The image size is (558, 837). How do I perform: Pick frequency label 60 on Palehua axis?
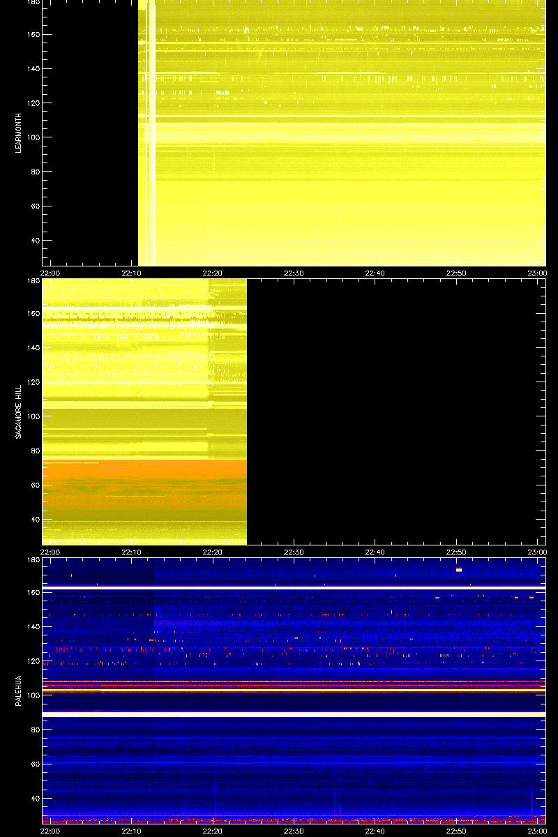click(35, 764)
